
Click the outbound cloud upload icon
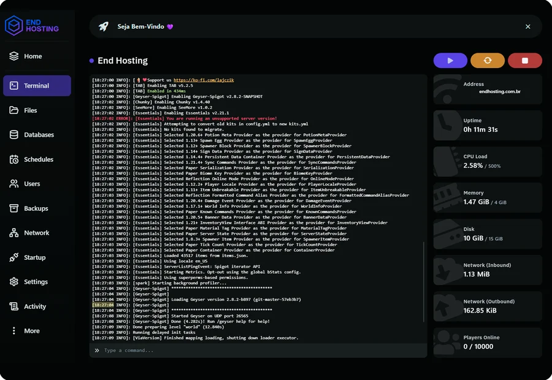coord(447,307)
